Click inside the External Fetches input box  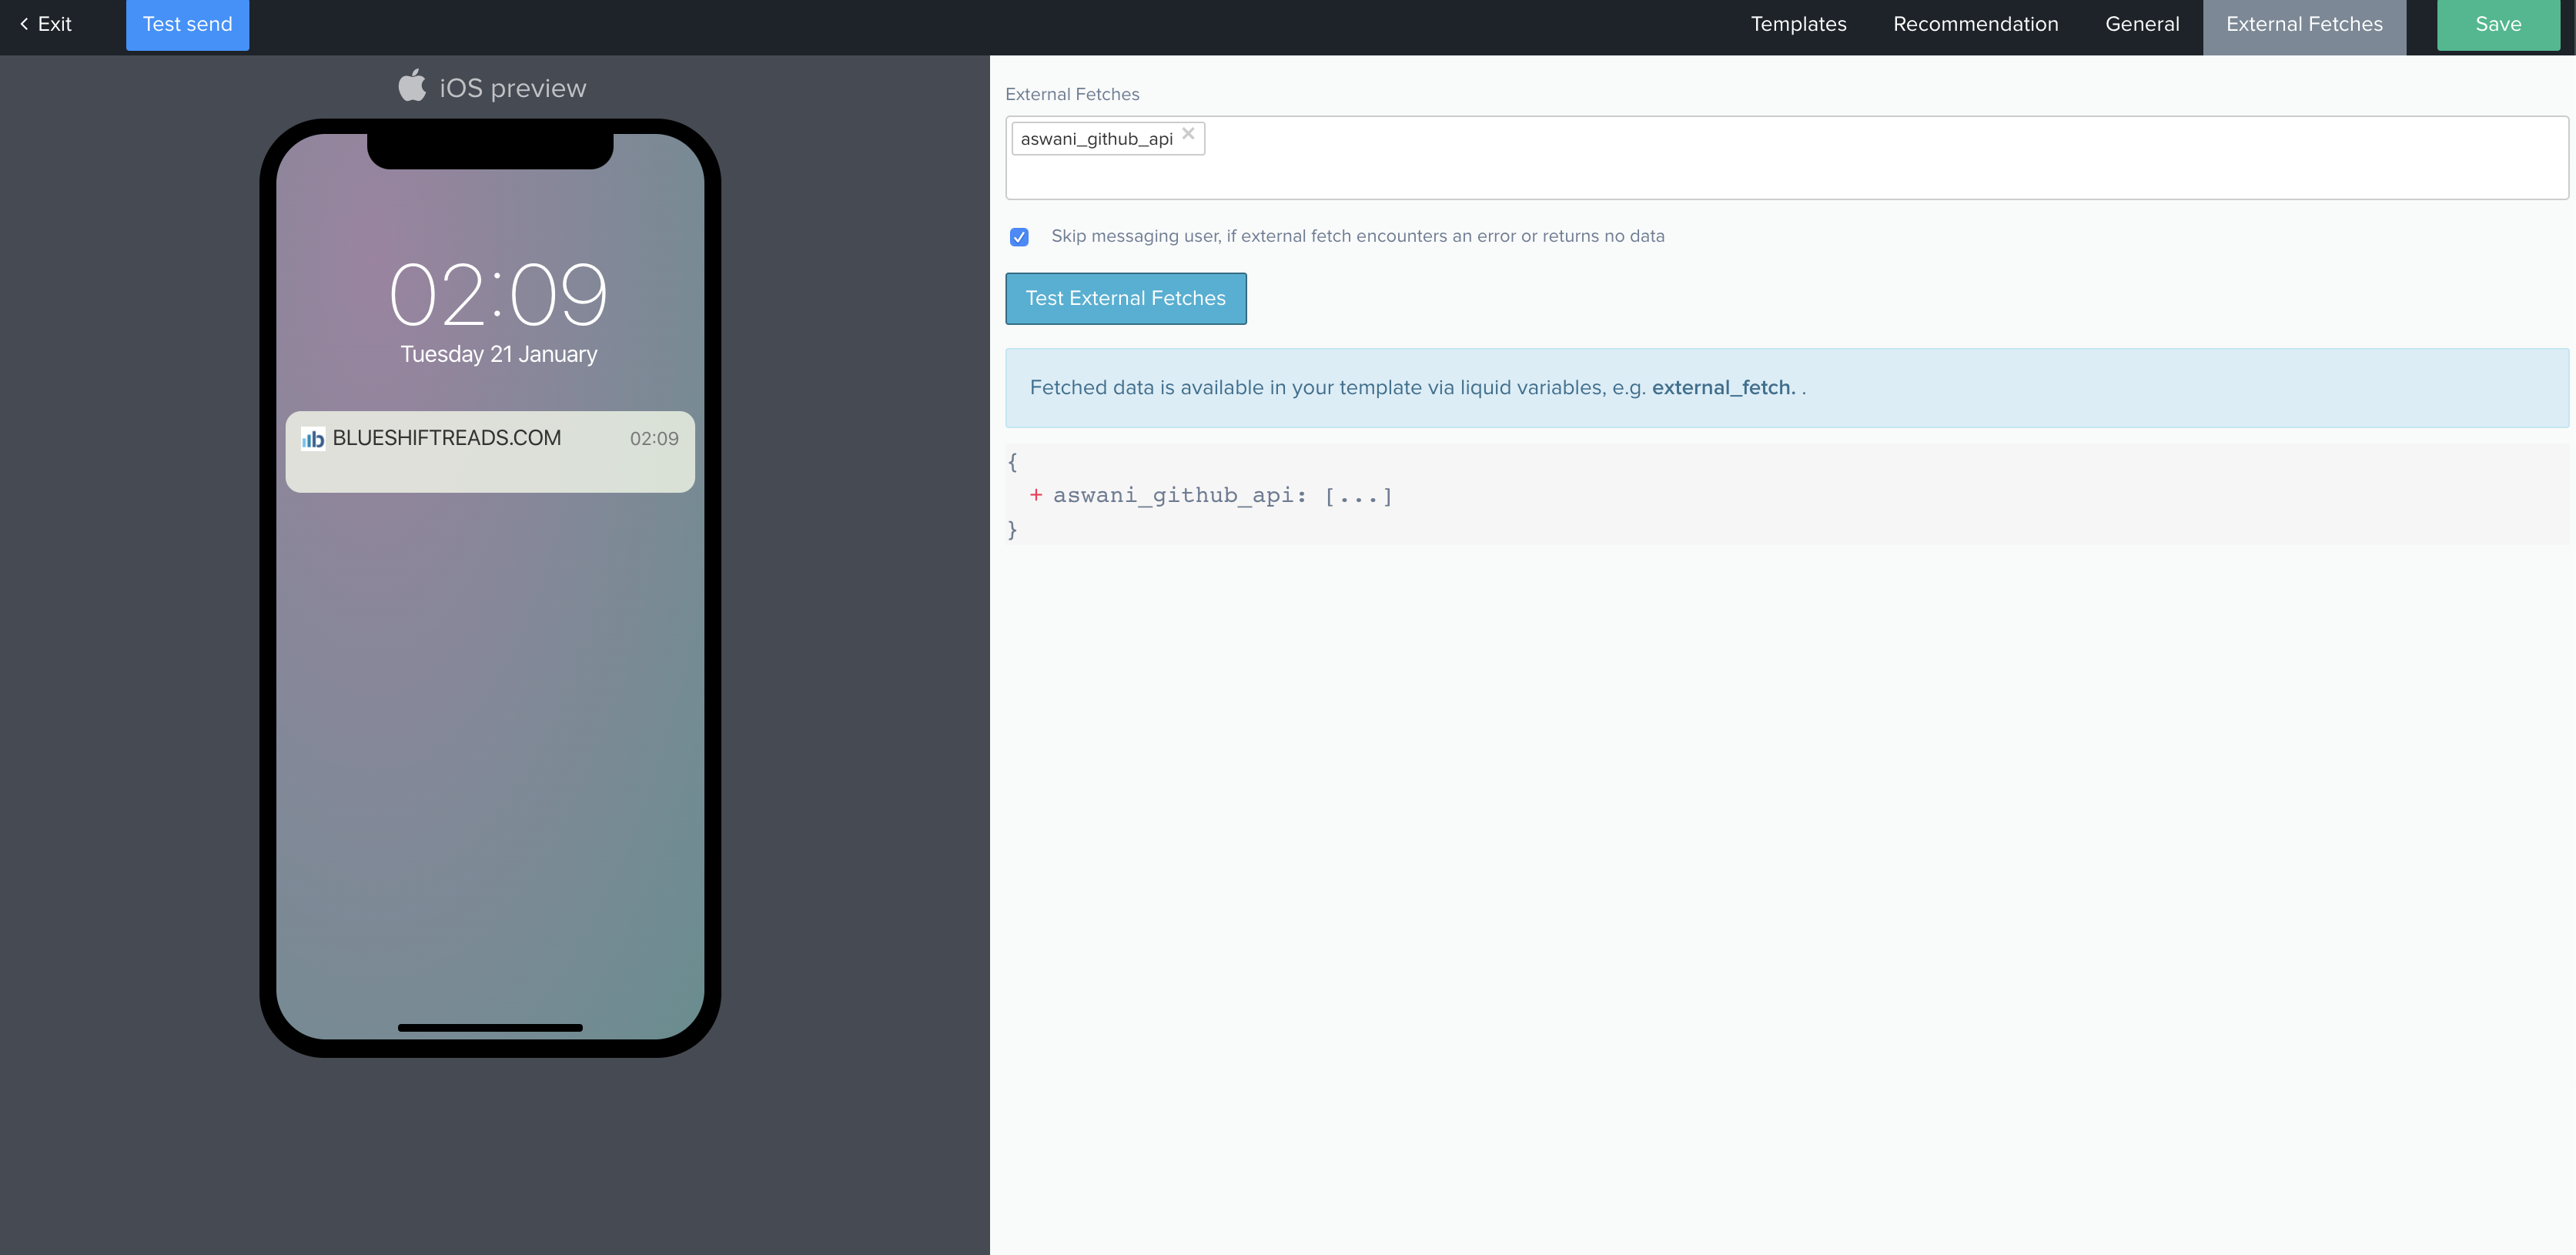pos(1786,158)
